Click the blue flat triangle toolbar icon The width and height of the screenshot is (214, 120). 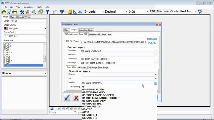80,12
